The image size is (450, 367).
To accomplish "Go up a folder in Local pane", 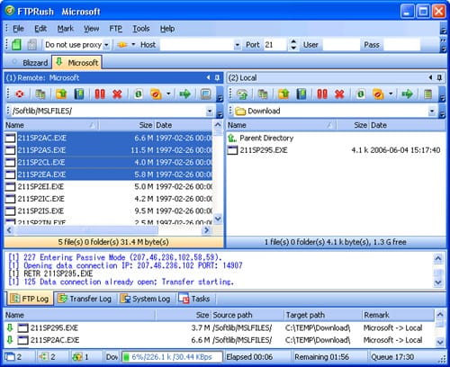I will (283, 94).
